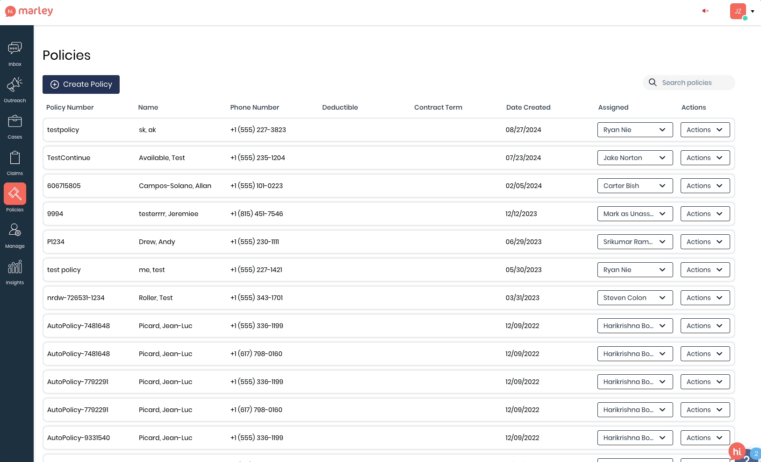This screenshot has width=761, height=462.
Task: Open Actions menu for P1234 policy
Action: point(705,242)
